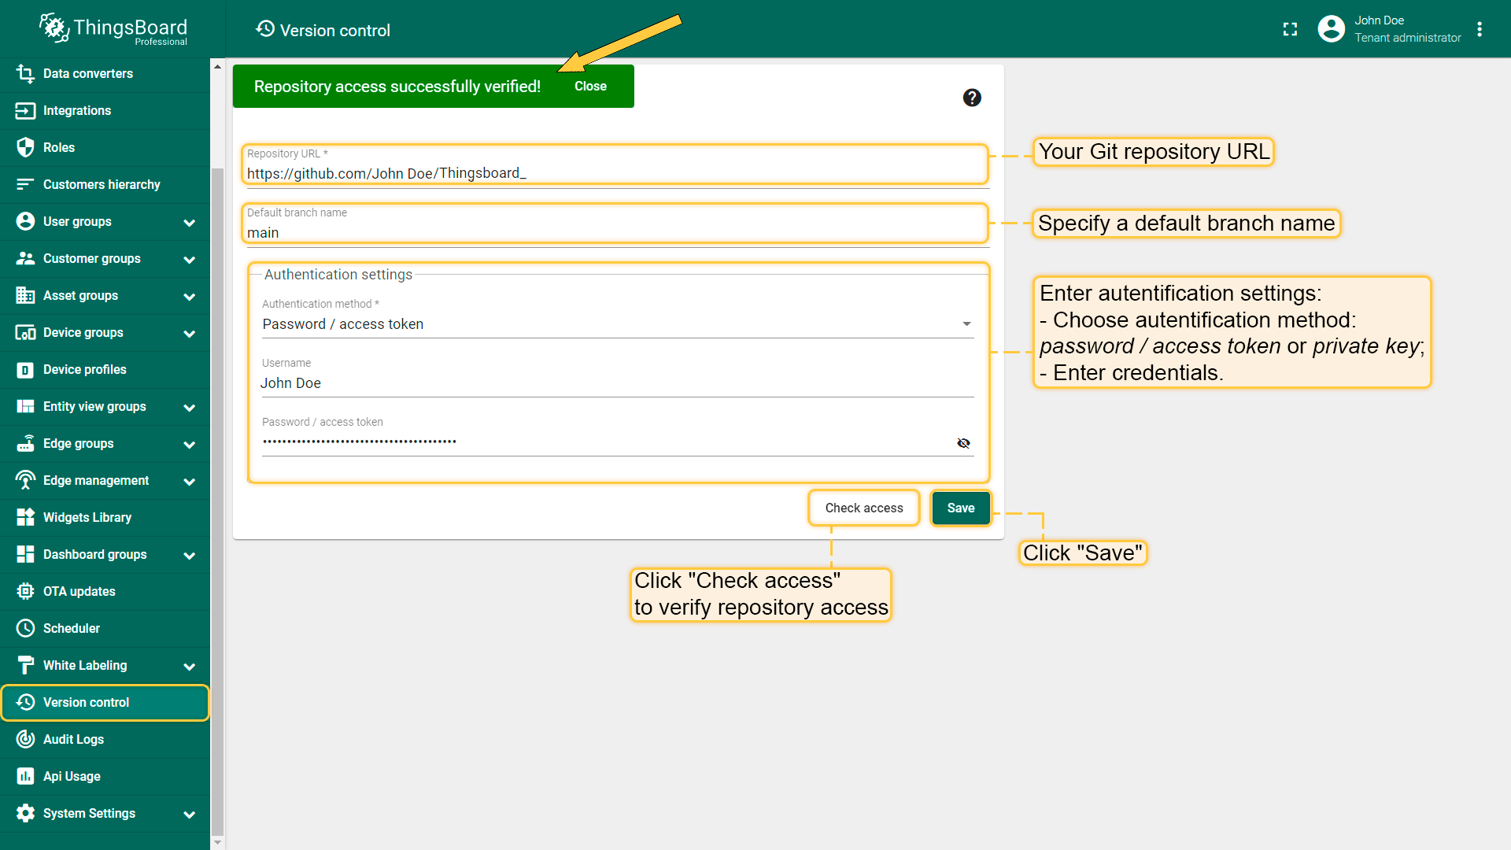Expand the Entity view groups chevron
This screenshot has height=850, width=1511.
pyautogui.click(x=189, y=407)
